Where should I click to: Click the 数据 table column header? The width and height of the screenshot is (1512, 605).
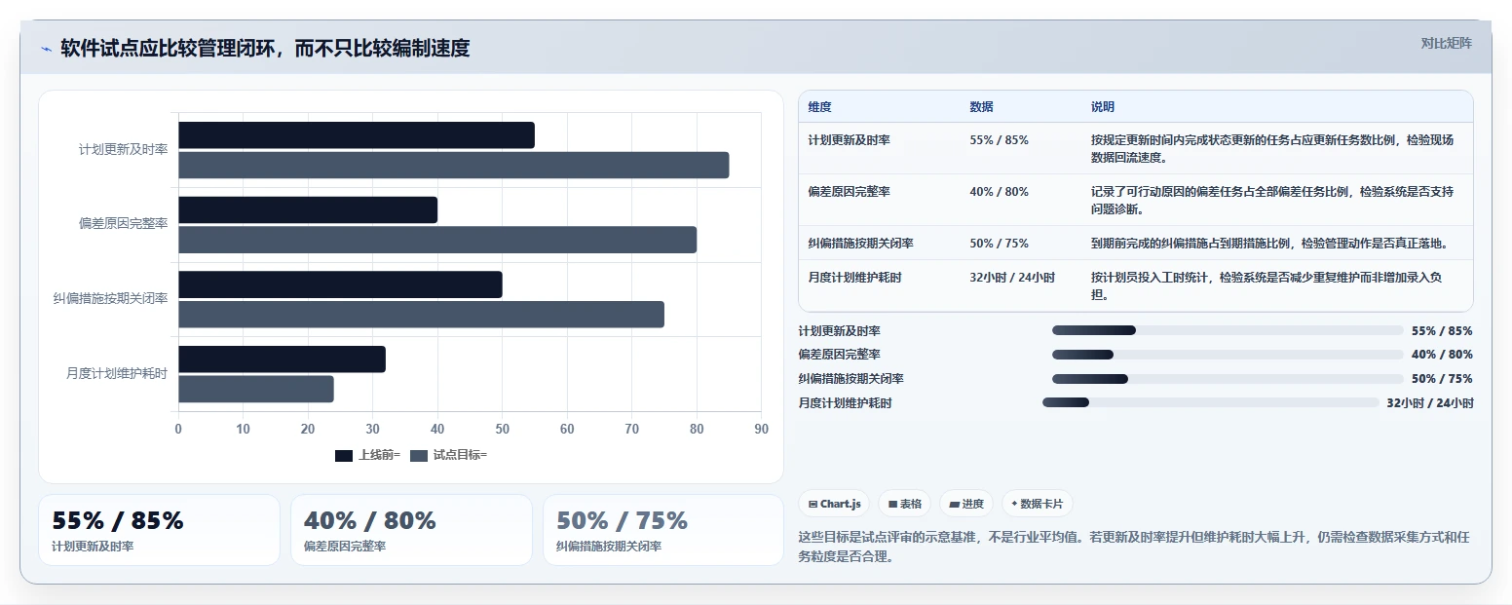pyautogui.click(x=981, y=107)
